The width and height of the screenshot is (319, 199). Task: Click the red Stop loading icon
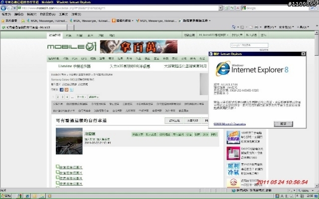point(238,8)
